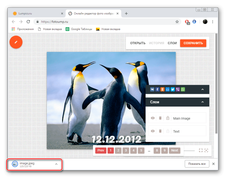Go back in browser history

point(13,22)
